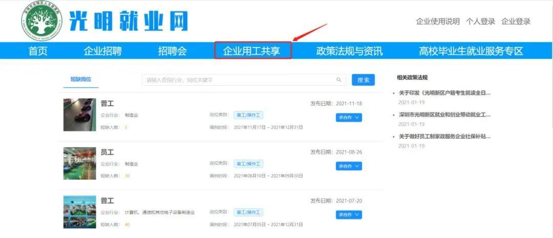Image resolution: width=553 pixels, height=238 pixels.
Task: Click the 个人登录 link at top
Action: tap(480, 21)
